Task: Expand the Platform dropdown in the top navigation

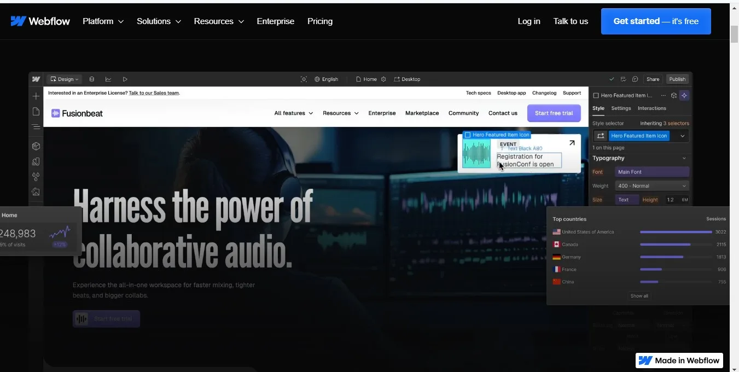Action: [103, 21]
